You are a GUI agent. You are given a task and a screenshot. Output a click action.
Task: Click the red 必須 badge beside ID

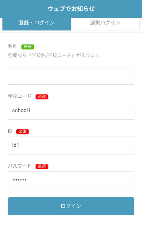[22, 132]
